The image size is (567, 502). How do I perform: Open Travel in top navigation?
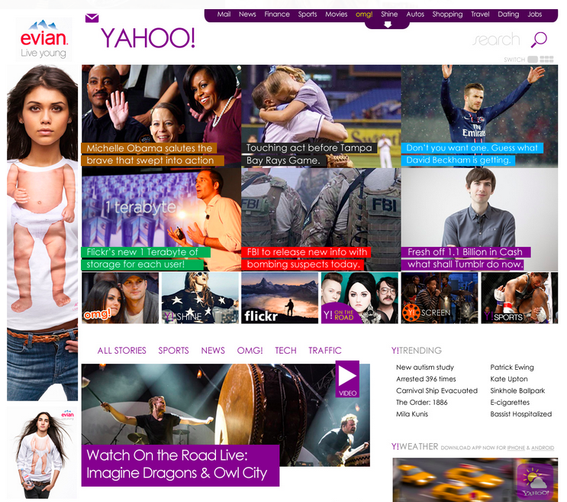[x=480, y=15]
